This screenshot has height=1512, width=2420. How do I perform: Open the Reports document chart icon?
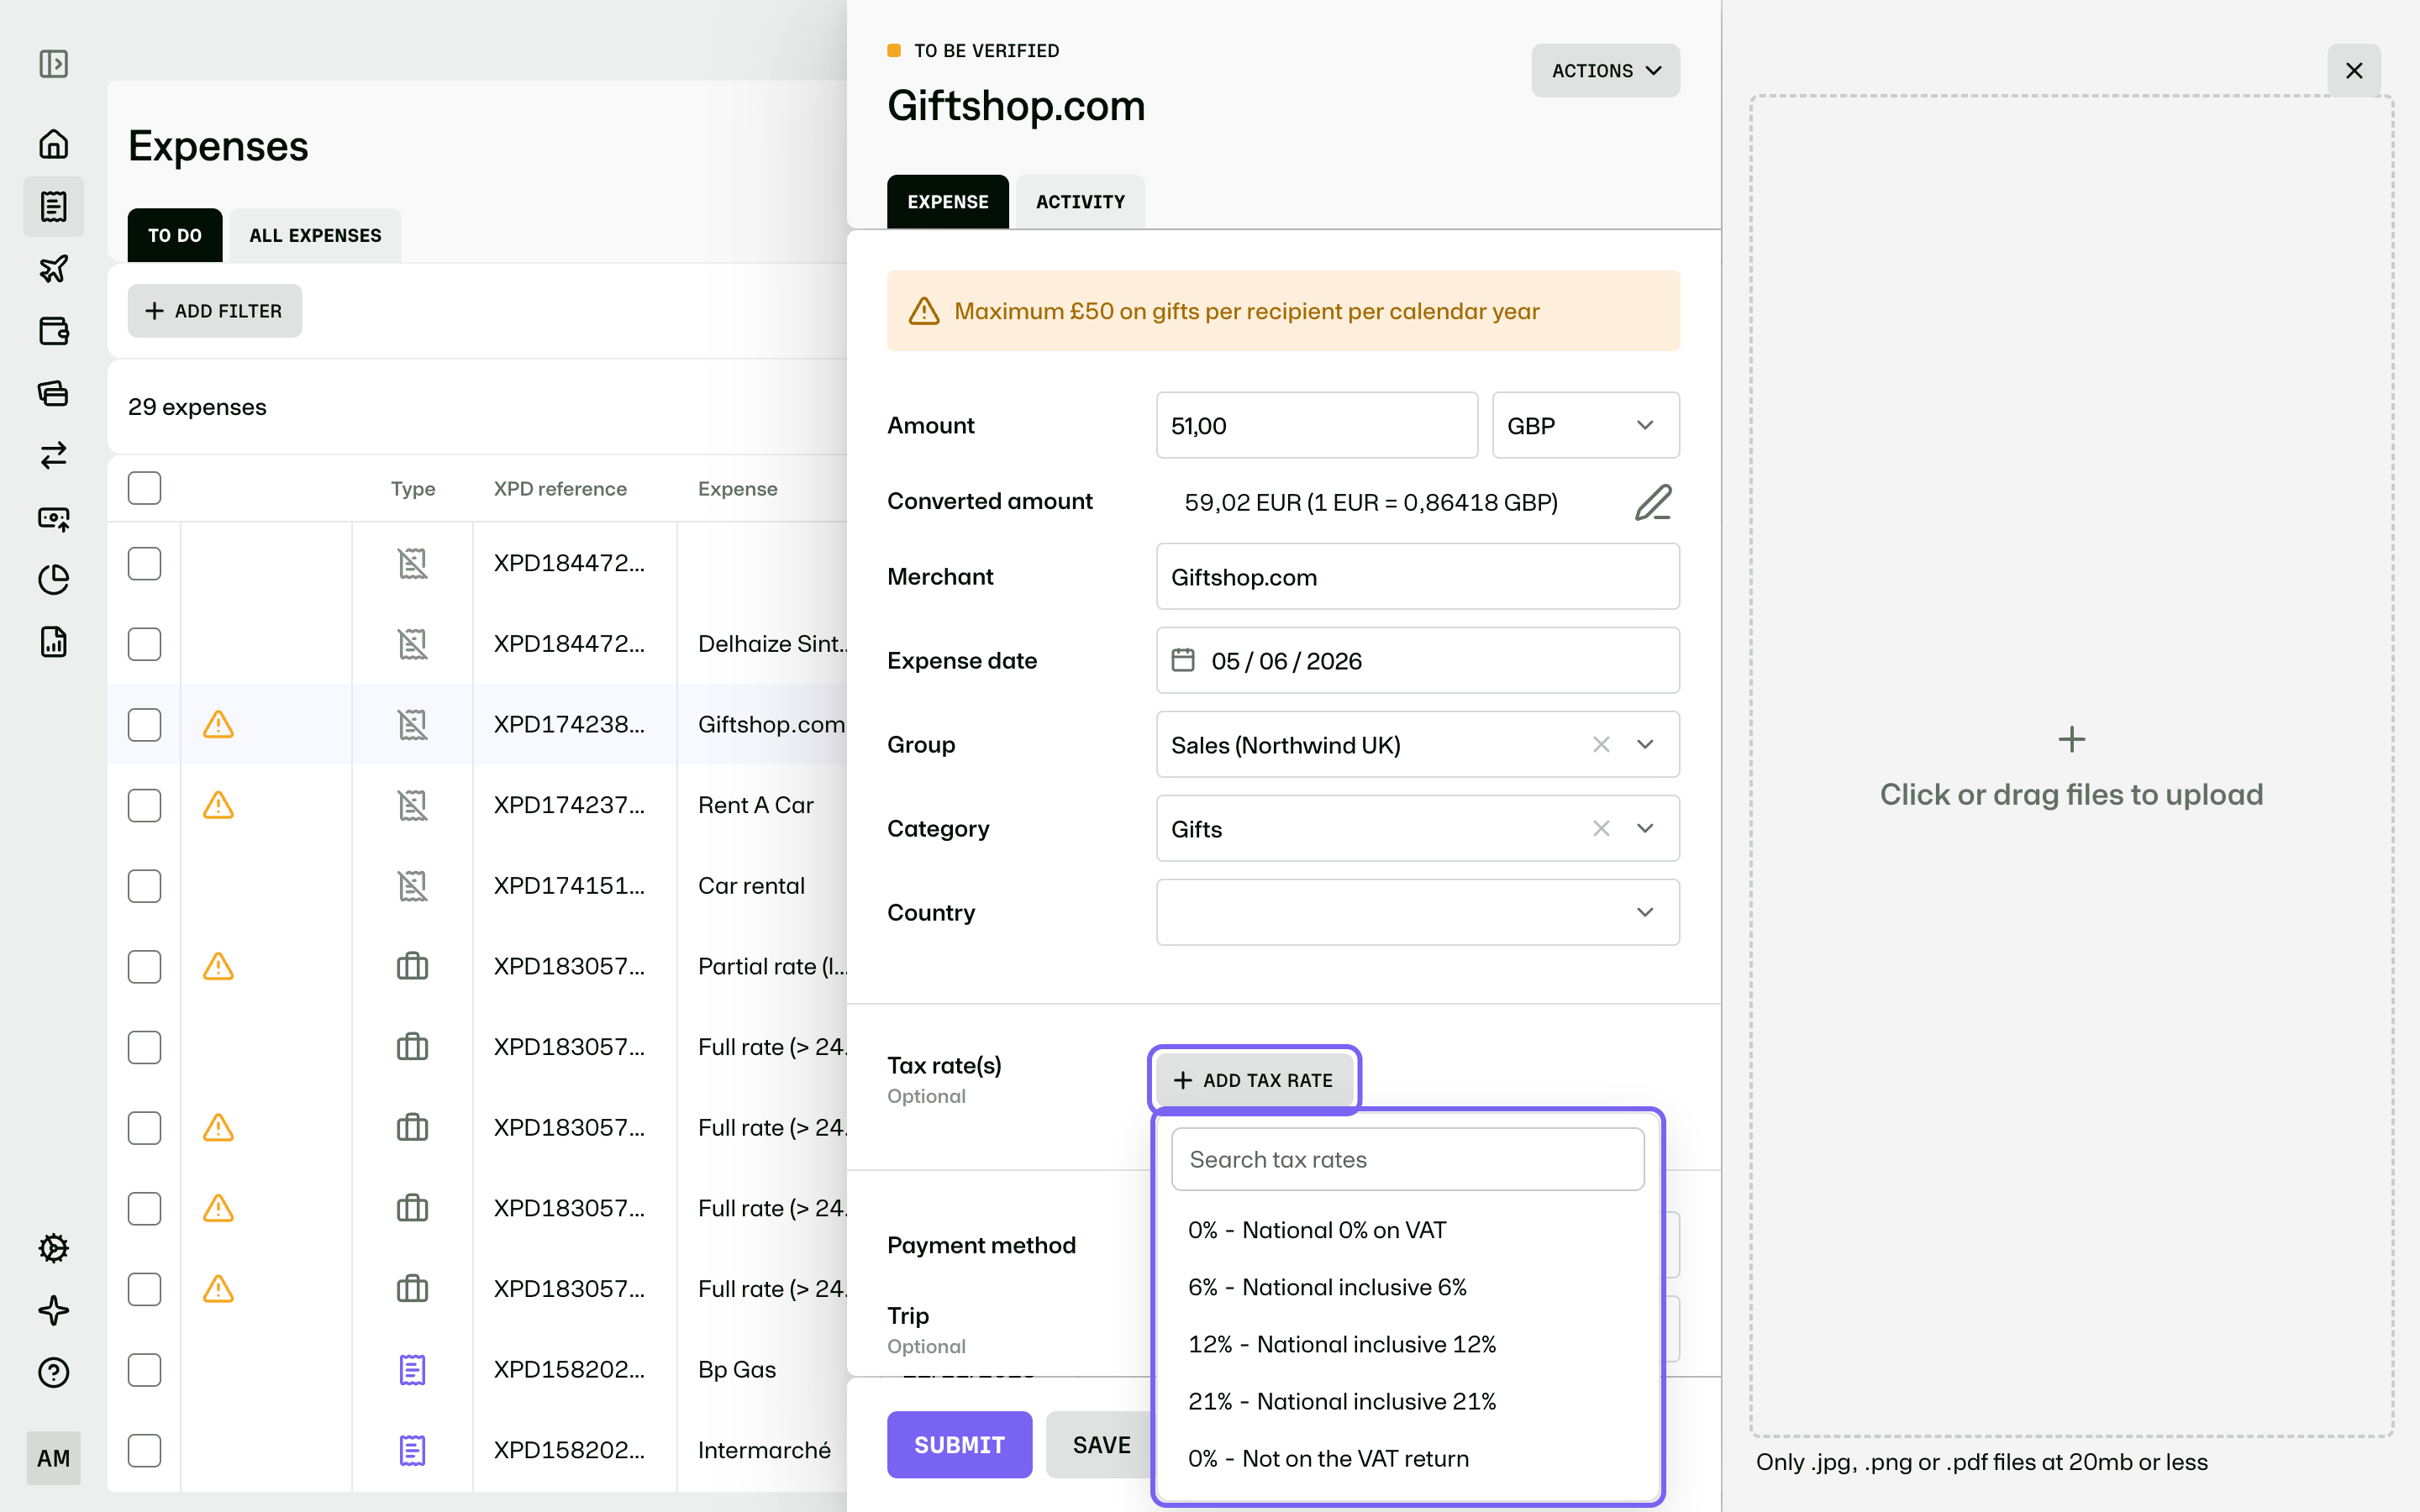pos(54,642)
